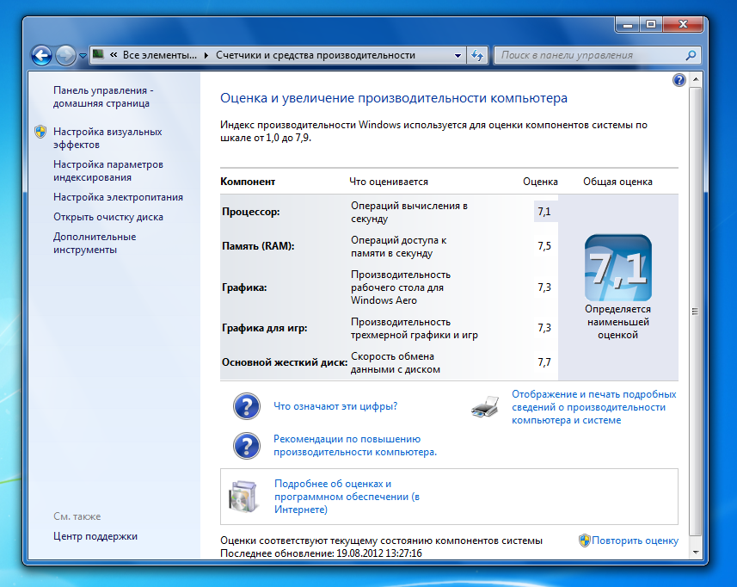Open 'Отображение и печать подробных сведений' link

[594, 407]
